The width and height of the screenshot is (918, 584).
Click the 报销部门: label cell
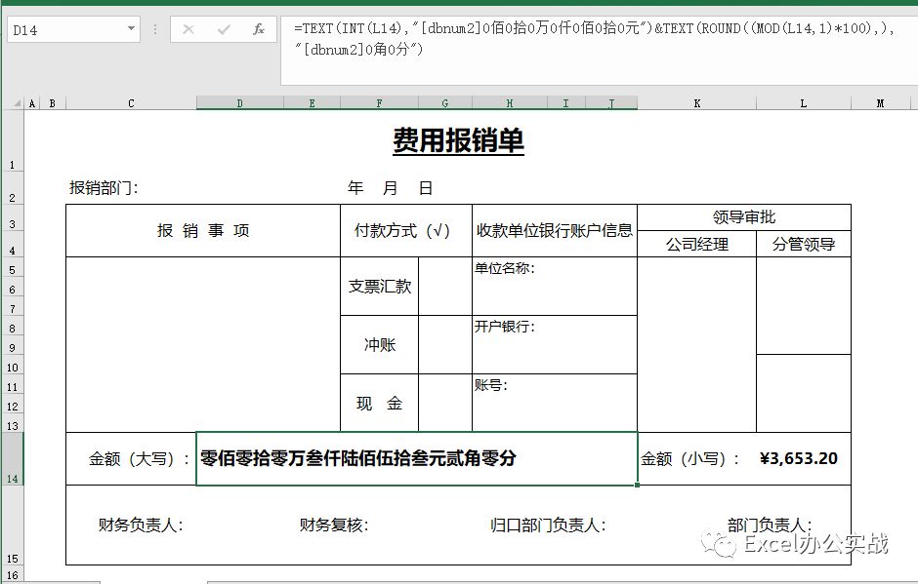[104, 187]
